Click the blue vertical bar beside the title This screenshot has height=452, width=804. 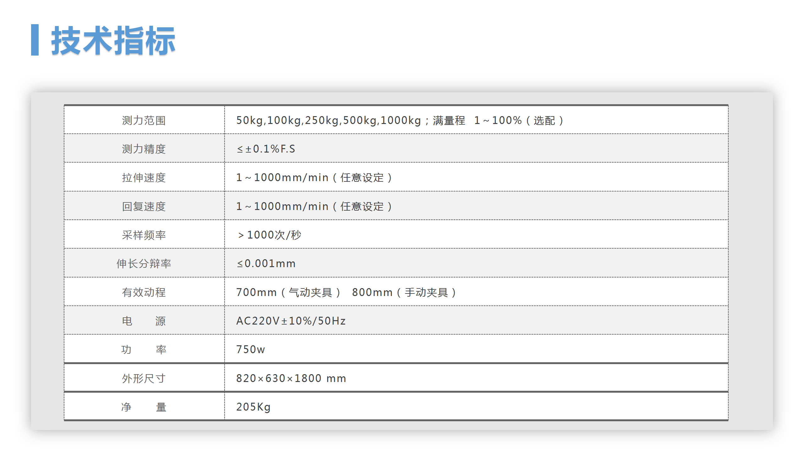click(x=35, y=40)
